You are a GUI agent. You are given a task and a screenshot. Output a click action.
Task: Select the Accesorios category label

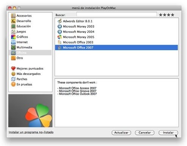click(x=24, y=16)
